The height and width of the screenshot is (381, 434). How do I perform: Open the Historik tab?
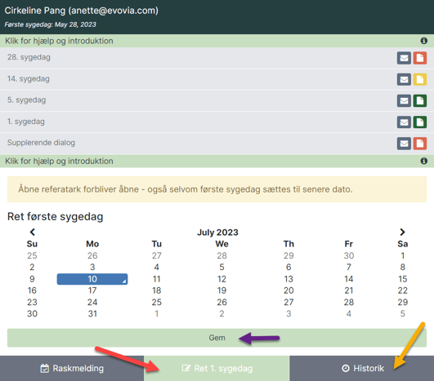(362, 368)
